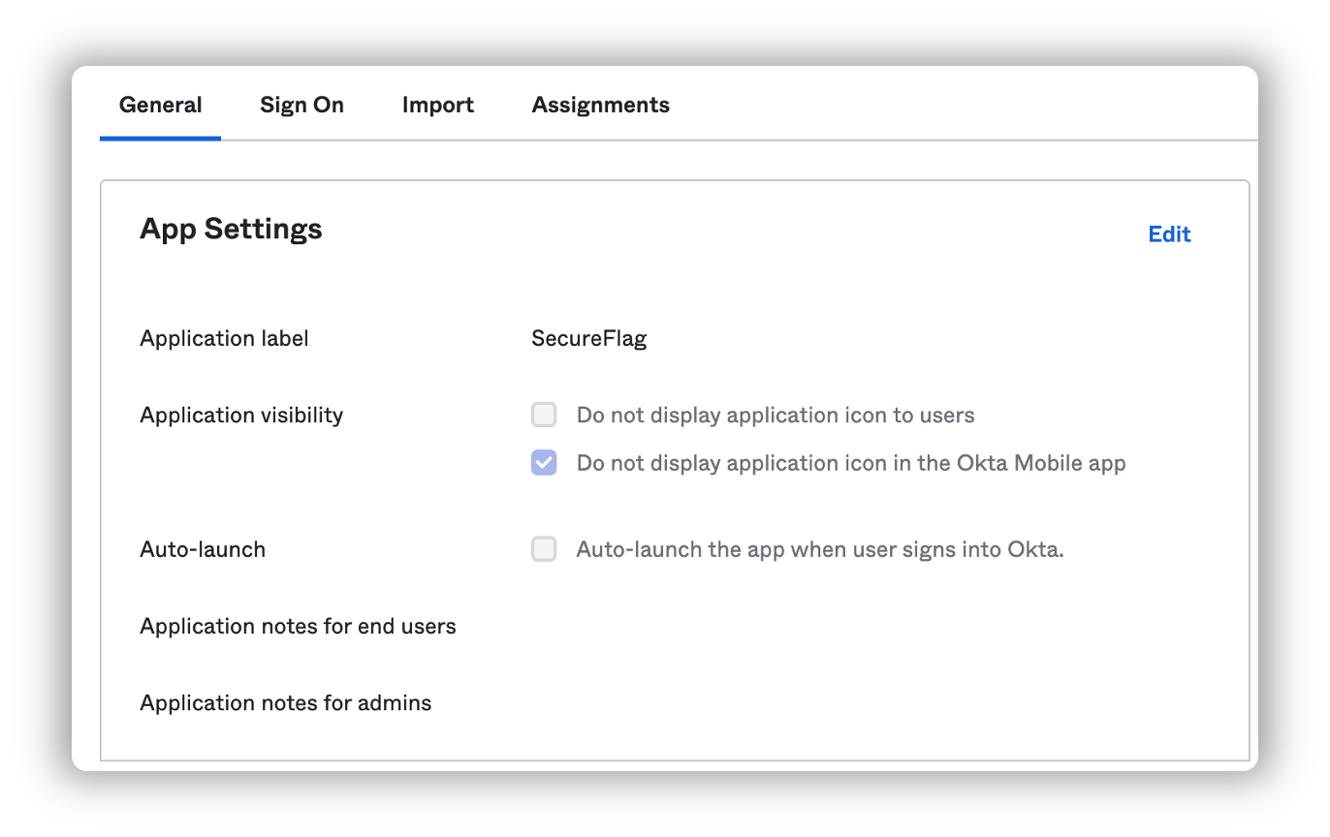This screenshot has height=837, width=1330.
Task: Click 'Application notes for admins' label
Action: click(x=286, y=702)
